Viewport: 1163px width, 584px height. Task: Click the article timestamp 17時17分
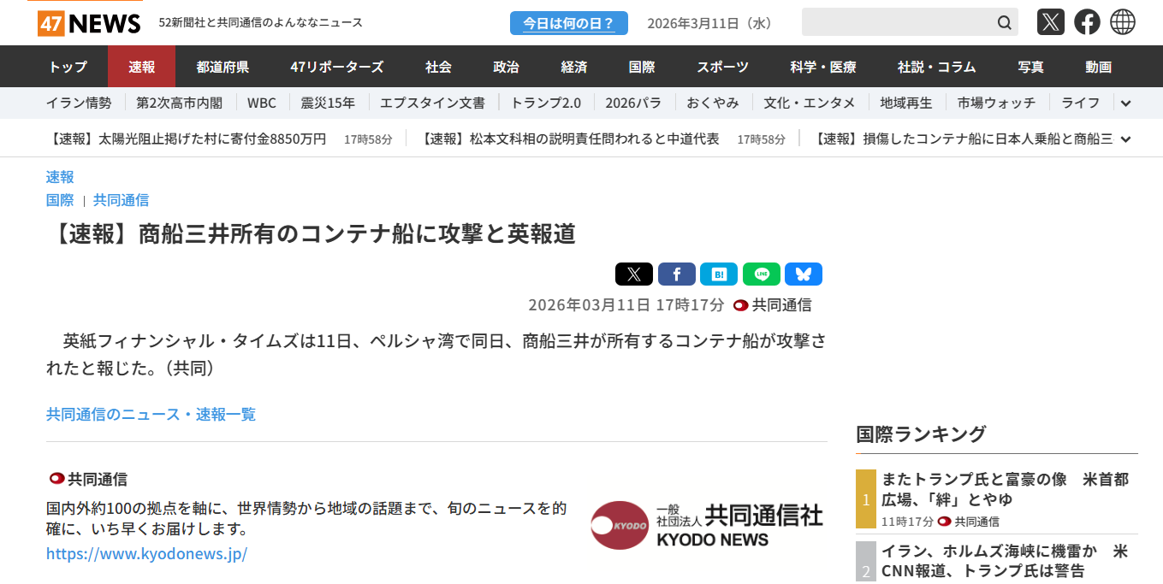[690, 305]
